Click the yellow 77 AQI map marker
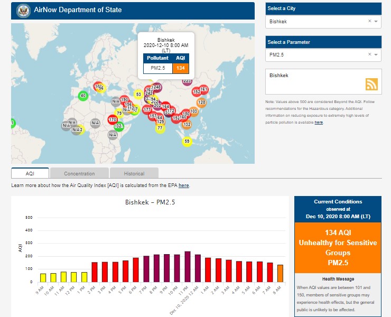 pyautogui.click(x=160, y=128)
